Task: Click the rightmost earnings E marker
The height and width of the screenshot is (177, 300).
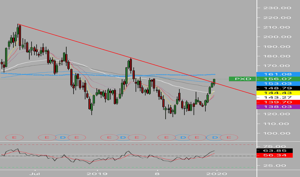Action: tap(229, 137)
